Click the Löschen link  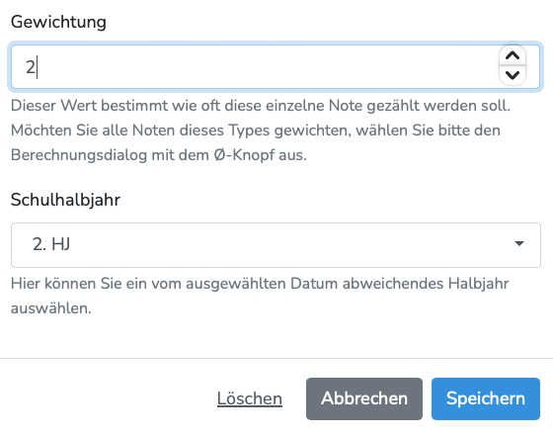(x=249, y=398)
